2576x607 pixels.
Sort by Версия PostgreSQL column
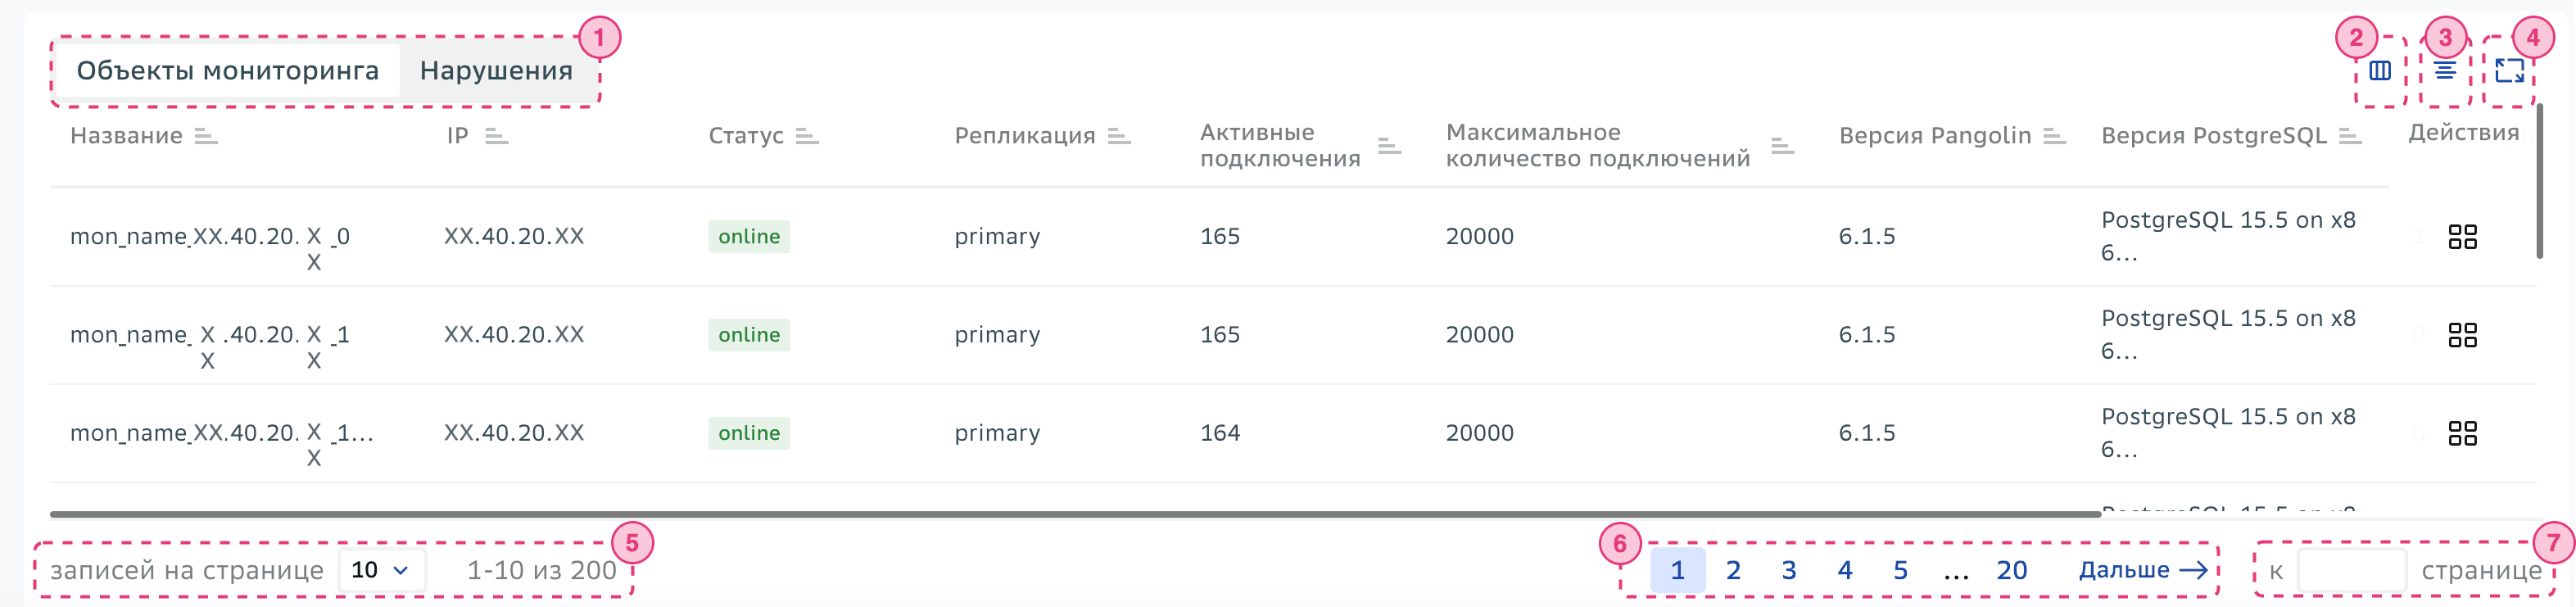(x=2352, y=135)
